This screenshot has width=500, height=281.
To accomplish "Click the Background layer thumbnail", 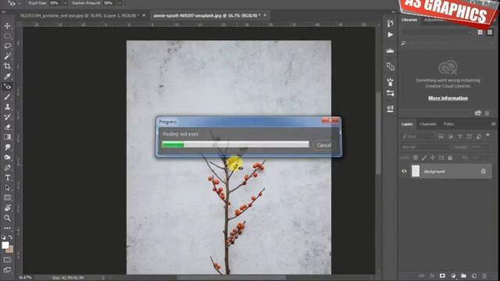I will point(416,172).
